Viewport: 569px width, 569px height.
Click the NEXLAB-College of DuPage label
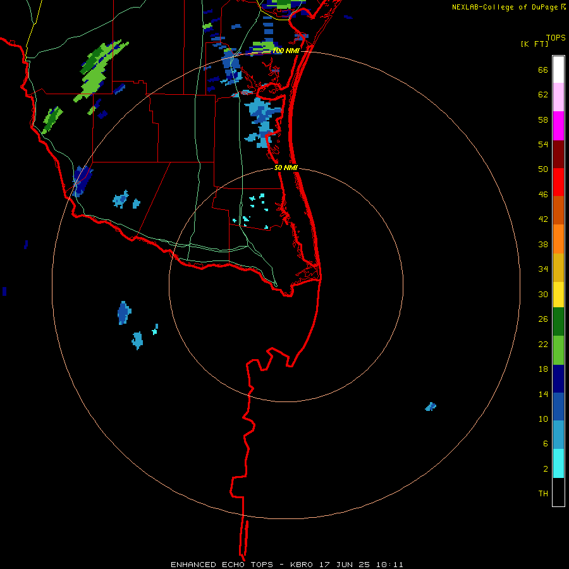505,7
